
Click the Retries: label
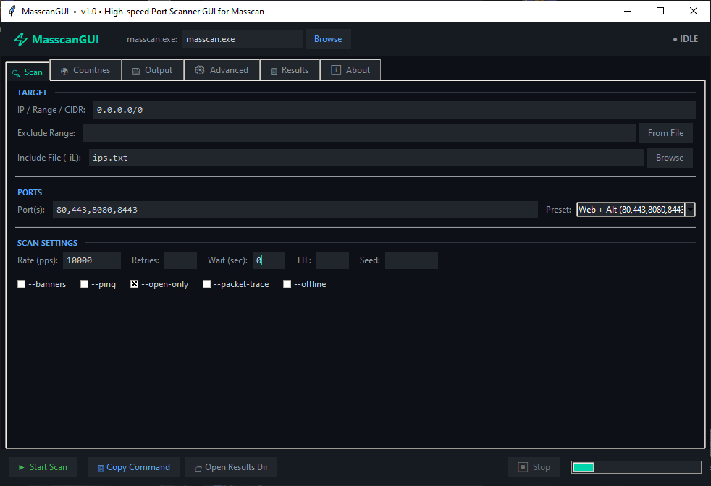(x=145, y=260)
